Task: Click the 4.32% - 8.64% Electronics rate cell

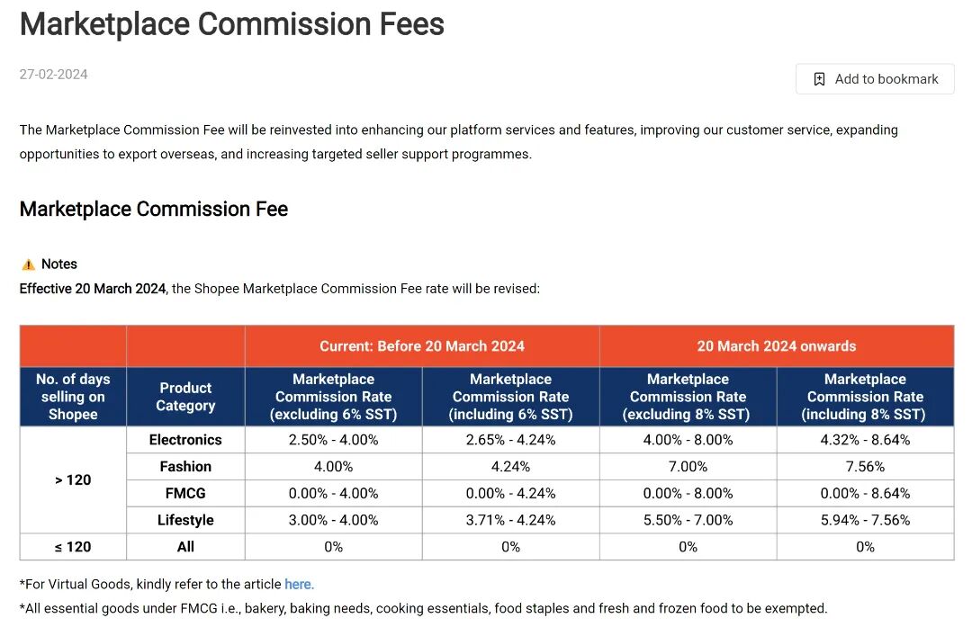Action: point(866,440)
